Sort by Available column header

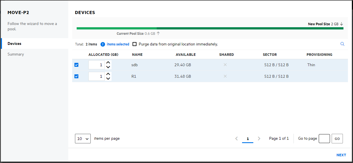(185, 55)
